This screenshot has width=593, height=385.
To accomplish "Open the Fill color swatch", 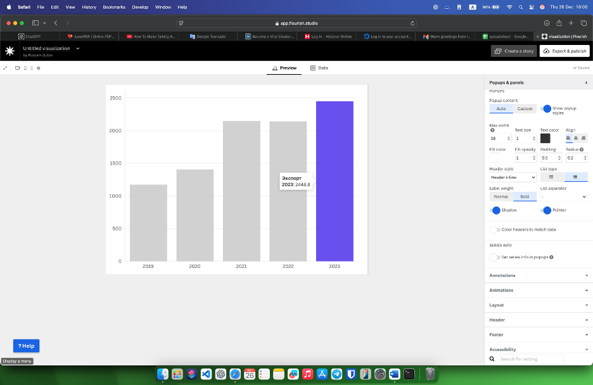I will 494,158.
